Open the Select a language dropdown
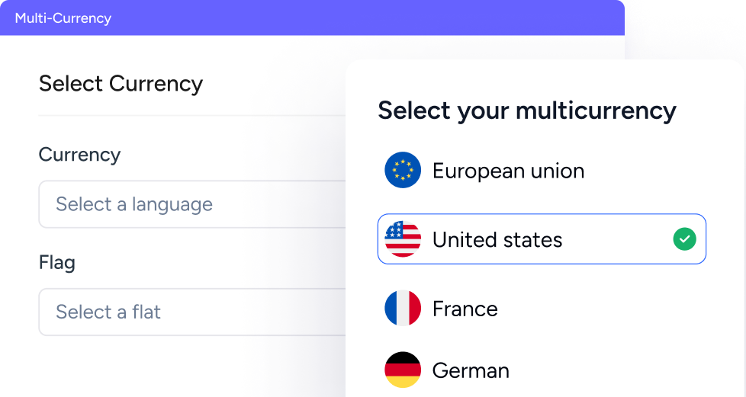The height and width of the screenshot is (397, 746). (x=191, y=204)
